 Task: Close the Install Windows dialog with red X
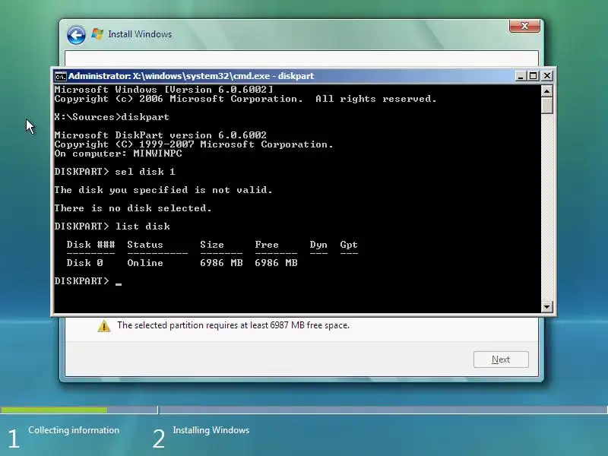coord(524,26)
